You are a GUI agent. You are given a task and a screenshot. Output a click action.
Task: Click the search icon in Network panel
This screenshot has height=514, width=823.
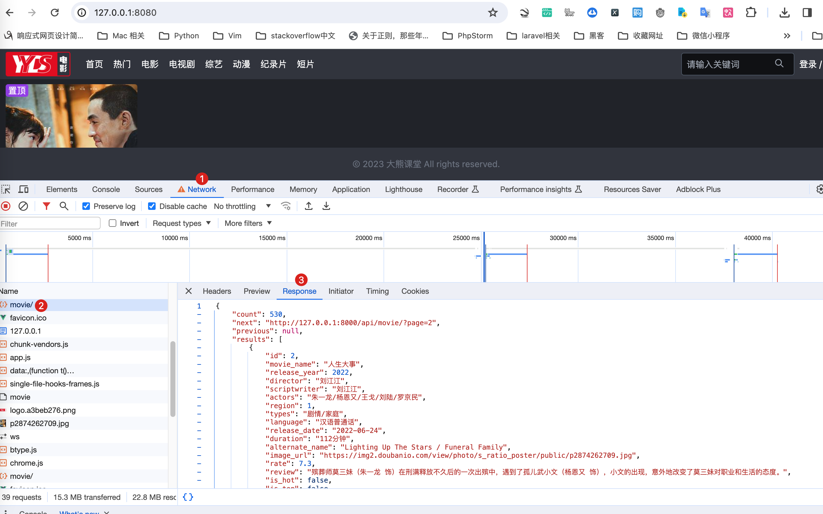coord(64,206)
